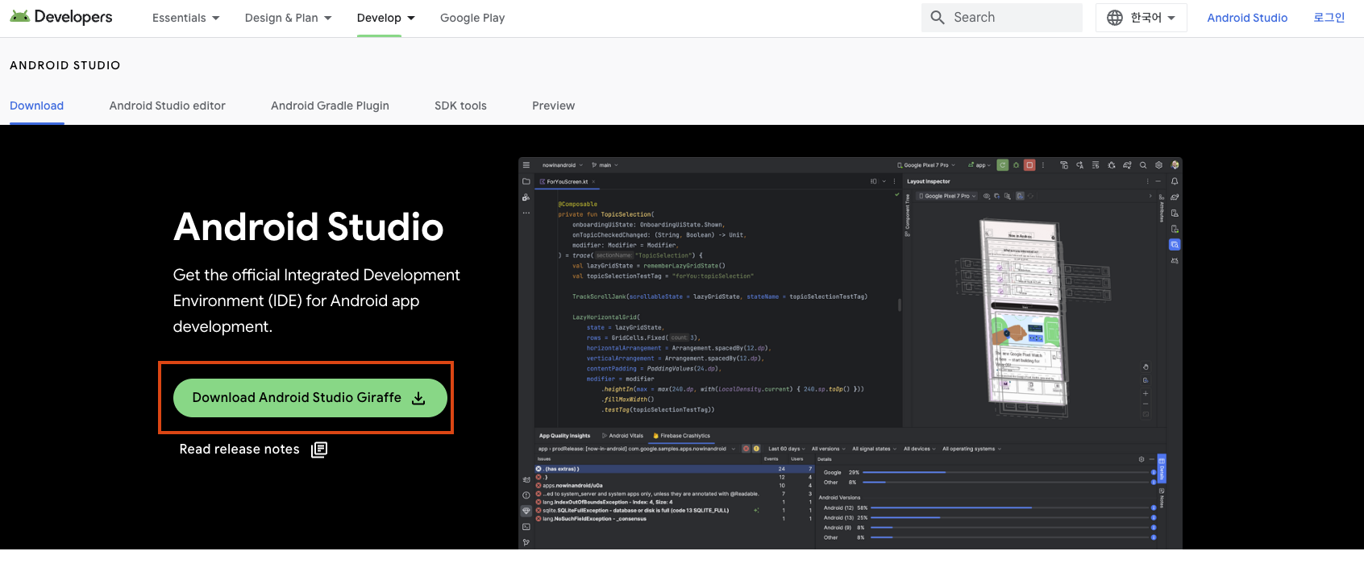Select the sqlite.SQLiteFullException issue row
Screen dimensions: 1364x576
[x=674, y=510]
